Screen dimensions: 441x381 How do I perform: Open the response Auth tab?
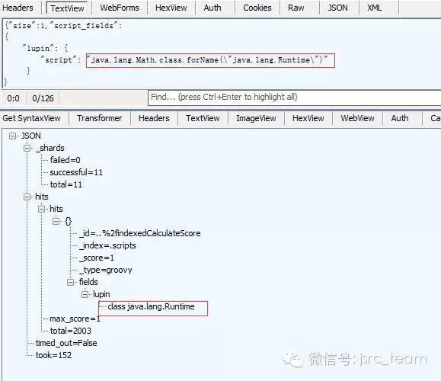pos(400,118)
